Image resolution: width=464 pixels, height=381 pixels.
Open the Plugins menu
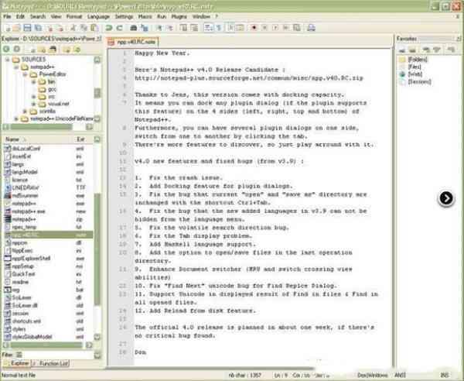click(x=179, y=16)
